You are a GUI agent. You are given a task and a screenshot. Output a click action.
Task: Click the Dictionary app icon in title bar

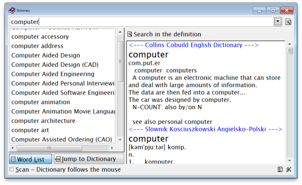tap(12, 10)
